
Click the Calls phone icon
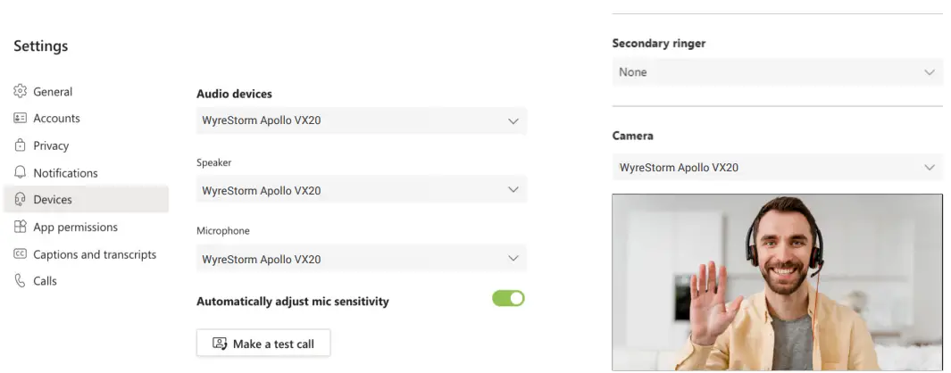point(20,281)
